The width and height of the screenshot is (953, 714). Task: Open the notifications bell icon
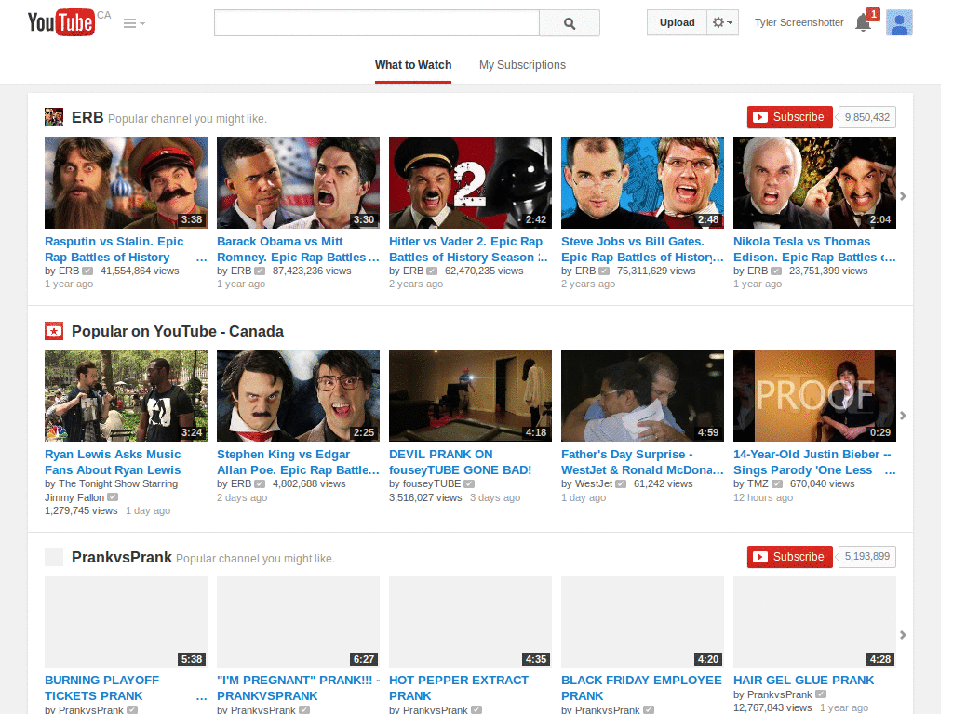(863, 22)
